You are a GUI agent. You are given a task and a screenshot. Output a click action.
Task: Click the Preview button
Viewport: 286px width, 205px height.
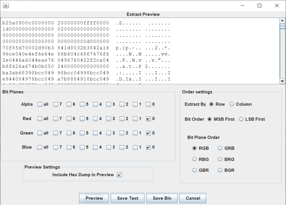pyautogui.click(x=94, y=198)
